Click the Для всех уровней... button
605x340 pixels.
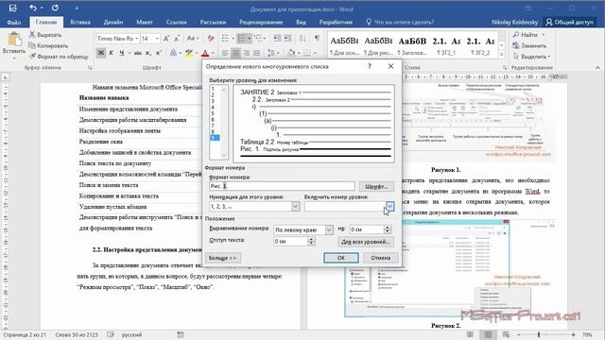click(x=366, y=242)
